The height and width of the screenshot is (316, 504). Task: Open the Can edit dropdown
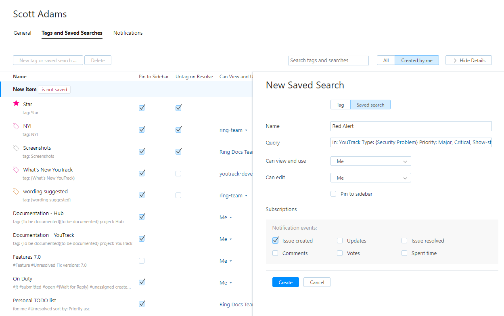(x=370, y=178)
